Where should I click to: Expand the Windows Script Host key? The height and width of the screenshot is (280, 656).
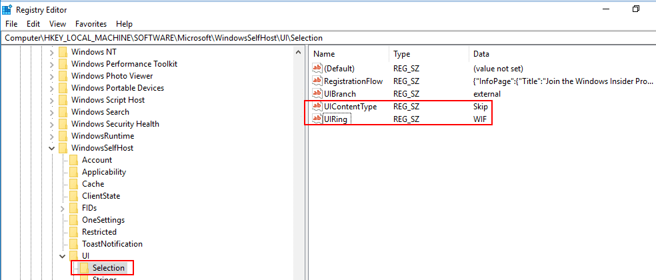tap(51, 100)
